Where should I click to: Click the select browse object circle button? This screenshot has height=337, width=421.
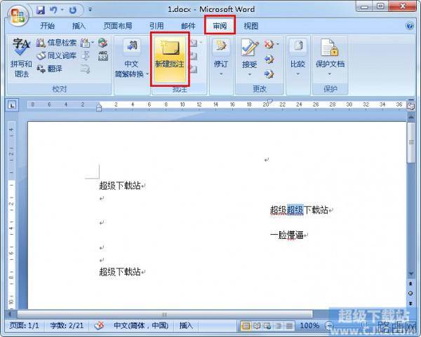click(410, 294)
